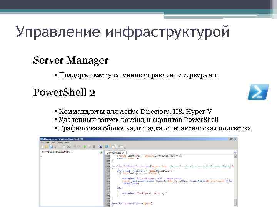Click the Run Selection icon
The height and width of the screenshot is (207, 277).
(89, 146)
